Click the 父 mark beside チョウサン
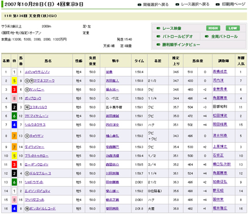This screenshot has height=214, width=248. (27, 136)
